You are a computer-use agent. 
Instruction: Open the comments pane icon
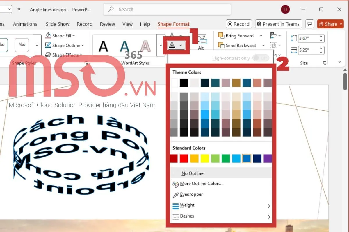pos(310,24)
